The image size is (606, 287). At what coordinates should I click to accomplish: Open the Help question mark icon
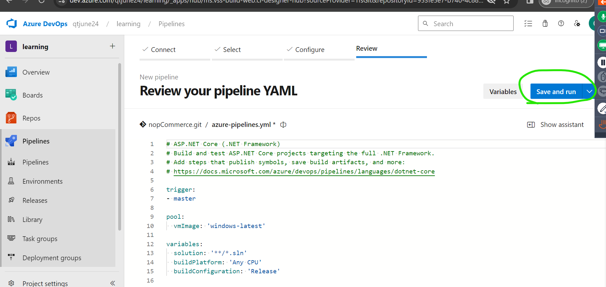561,23
